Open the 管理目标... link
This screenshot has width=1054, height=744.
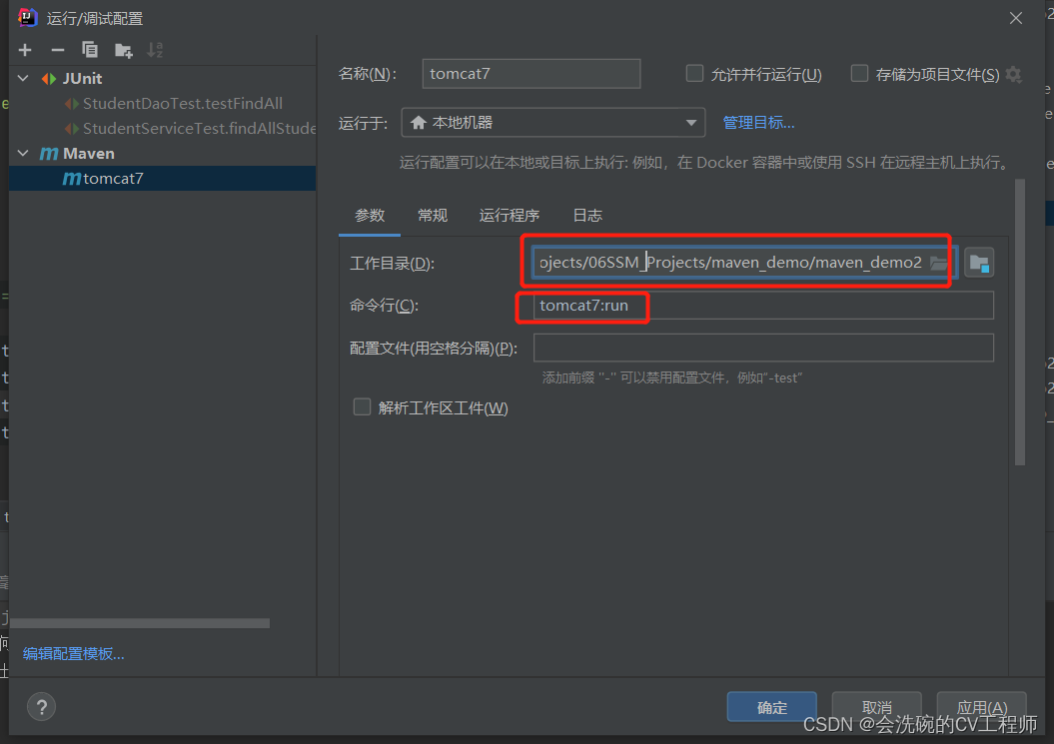point(758,123)
